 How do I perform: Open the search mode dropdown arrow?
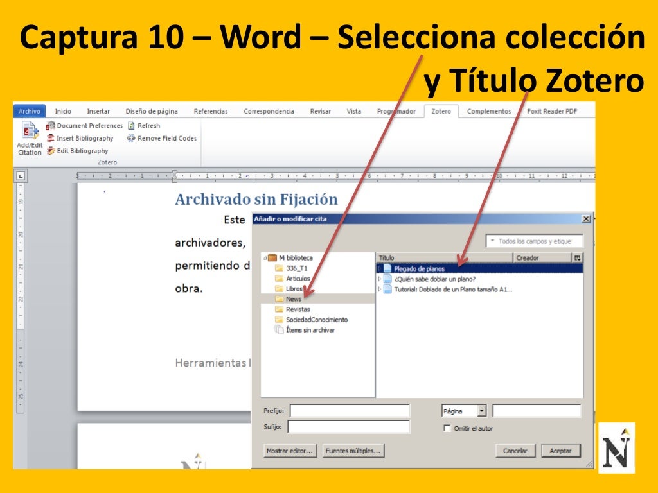[492, 241]
